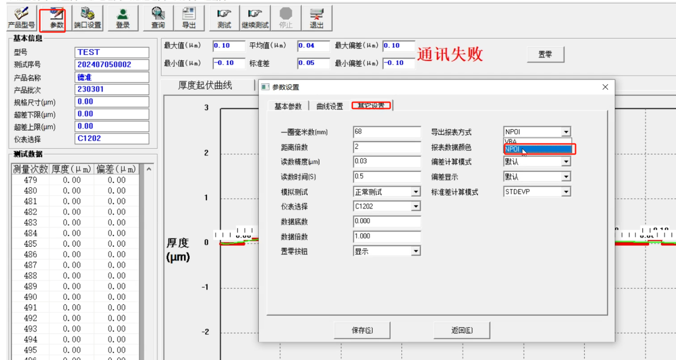The image size is (676, 360).
Task: Open 端口设置 port settings icon
Action: coord(87,18)
